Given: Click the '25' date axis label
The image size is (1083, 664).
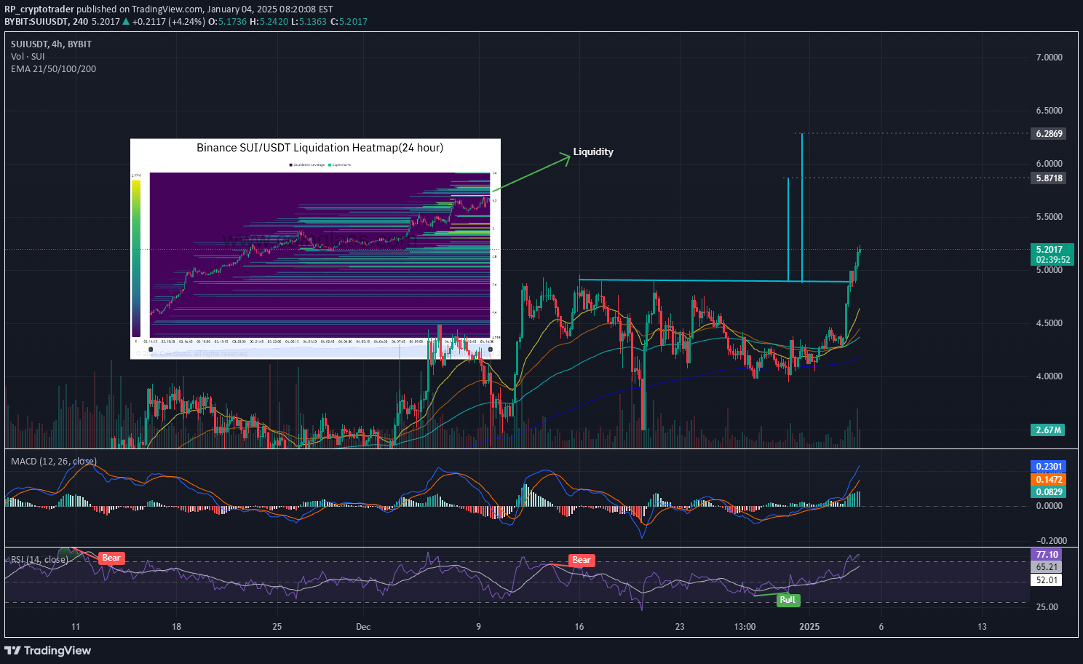Looking at the screenshot, I should pyautogui.click(x=277, y=627).
